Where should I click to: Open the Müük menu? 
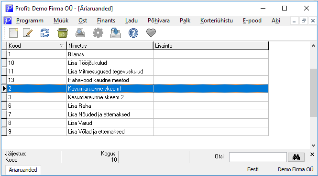(61, 21)
